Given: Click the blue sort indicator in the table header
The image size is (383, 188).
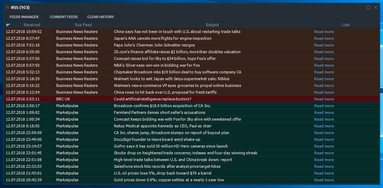Looking at the screenshot, I should (8, 25).
